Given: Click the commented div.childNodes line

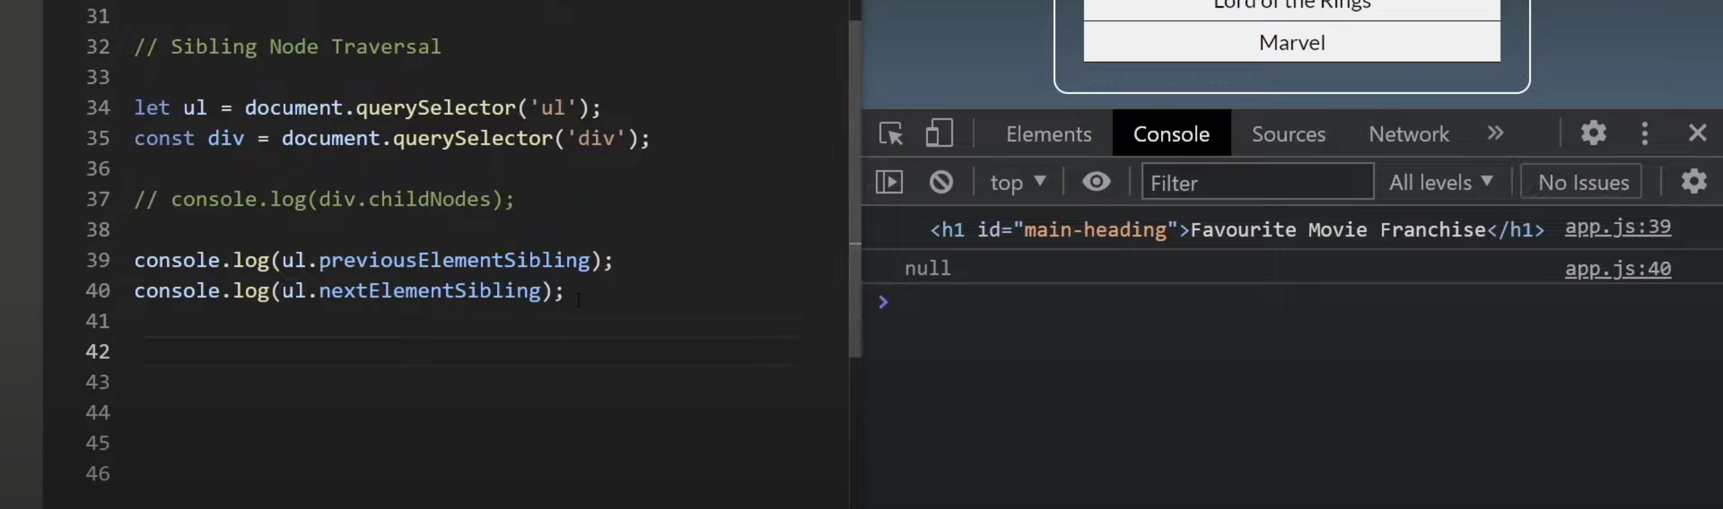Looking at the screenshot, I should pos(324,200).
